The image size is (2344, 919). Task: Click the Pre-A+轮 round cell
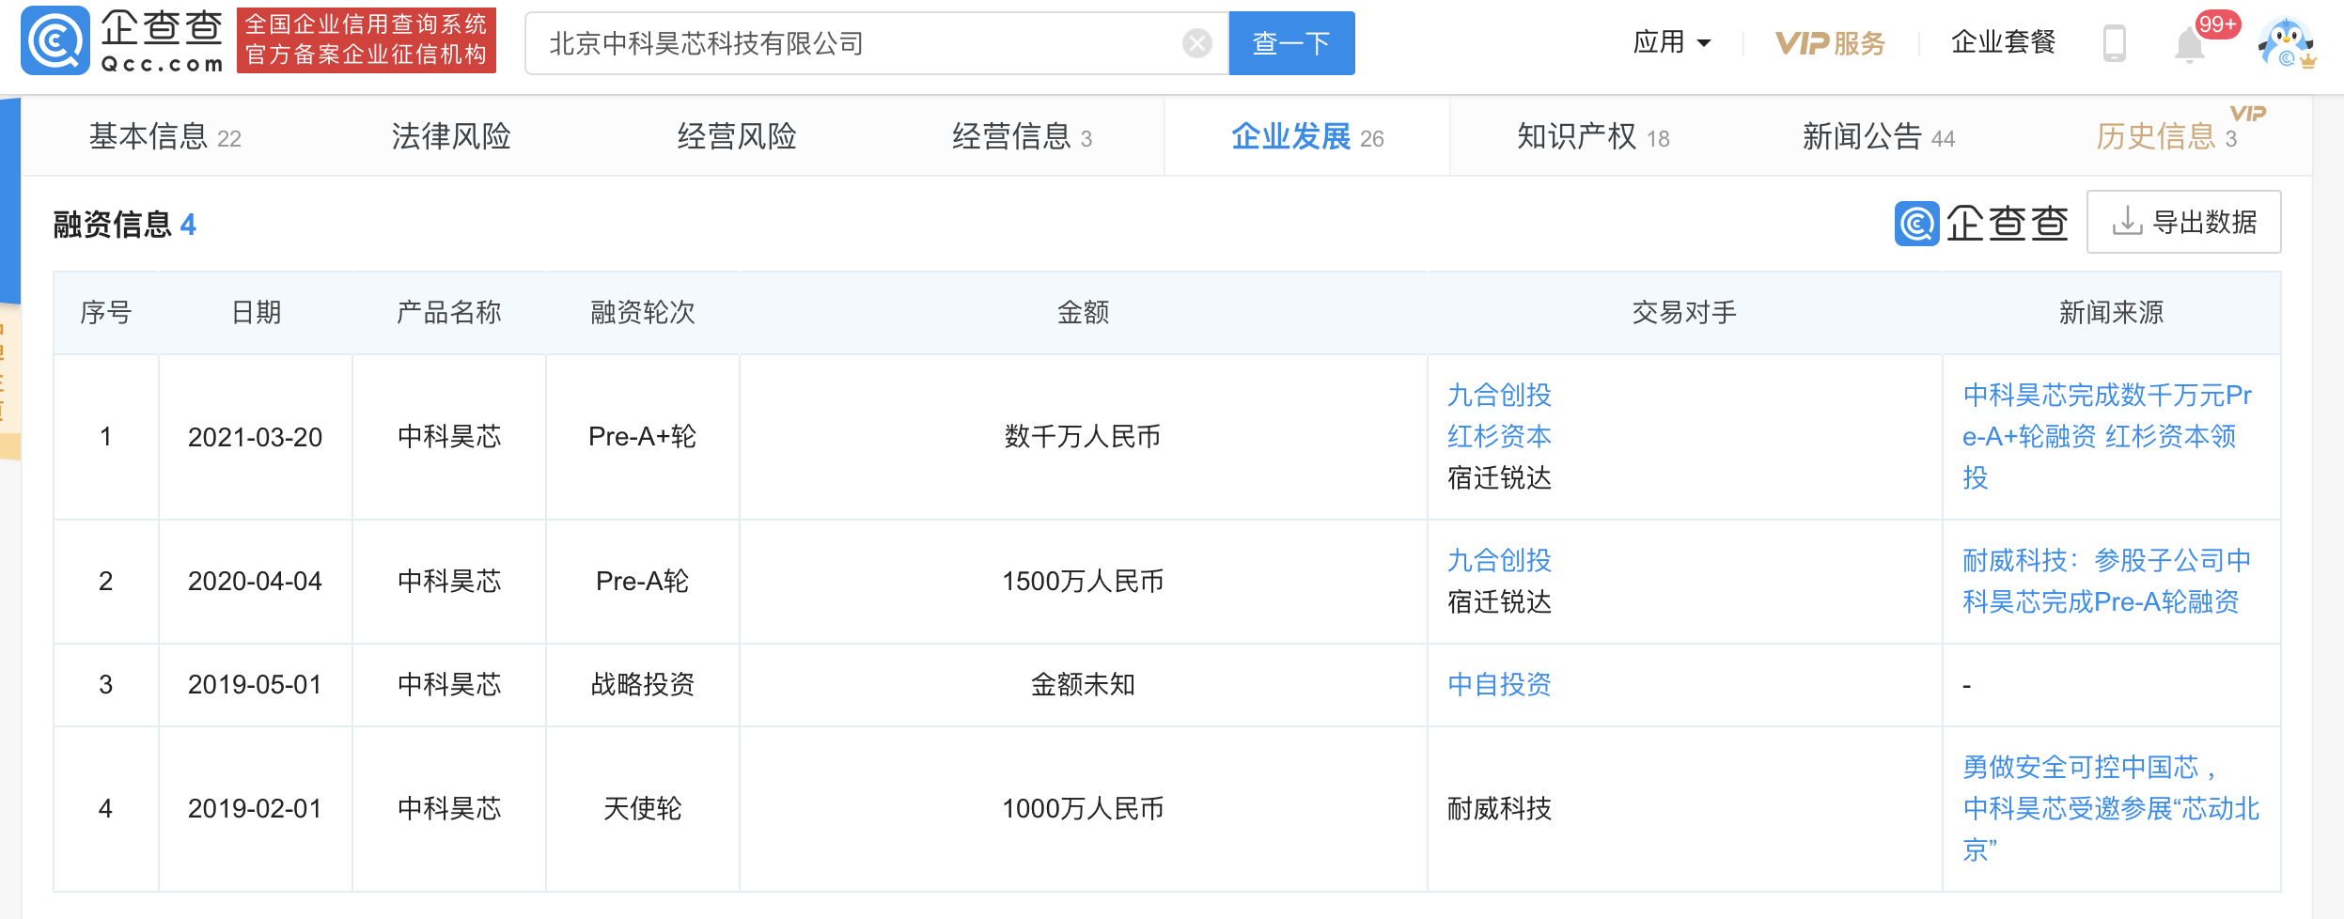642,437
